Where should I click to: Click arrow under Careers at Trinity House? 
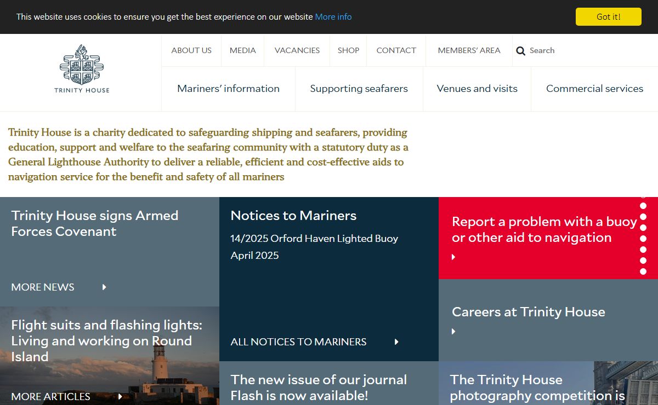(x=453, y=331)
